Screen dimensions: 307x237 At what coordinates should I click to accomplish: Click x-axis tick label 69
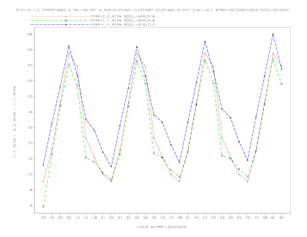click(x=239, y=218)
